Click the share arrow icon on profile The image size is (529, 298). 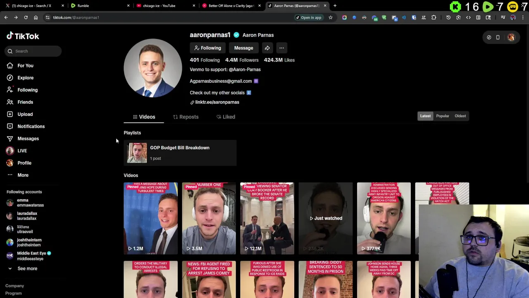point(267,48)
